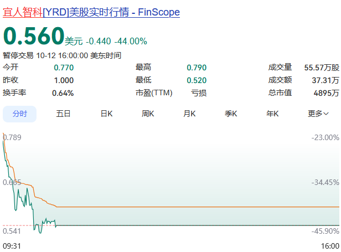Click the 总市值 value 4895万
Screen dimensions: 341x252
pyautogui.click(x=326, y=94)
